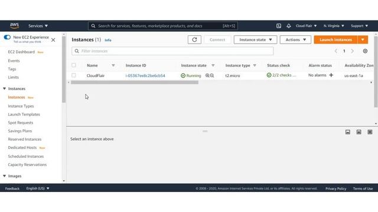
Task: Open Scheduled Instances in sidebar
Action: pyautogui.click(x=26, y=156)
